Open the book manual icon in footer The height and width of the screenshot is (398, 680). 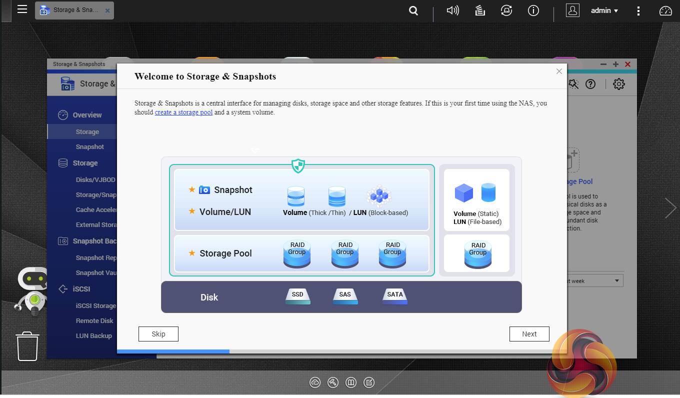tap(351, 382)
